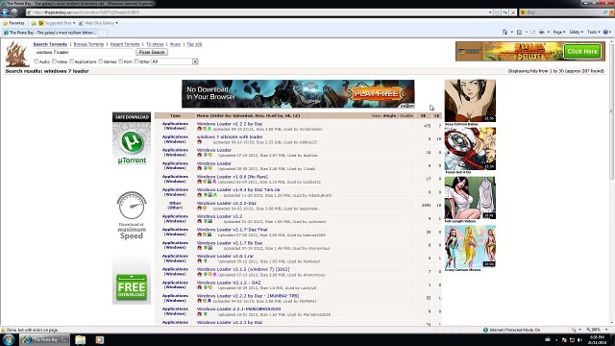
Task: Click PLAY FREE banner button
Action: coord(376,94)
